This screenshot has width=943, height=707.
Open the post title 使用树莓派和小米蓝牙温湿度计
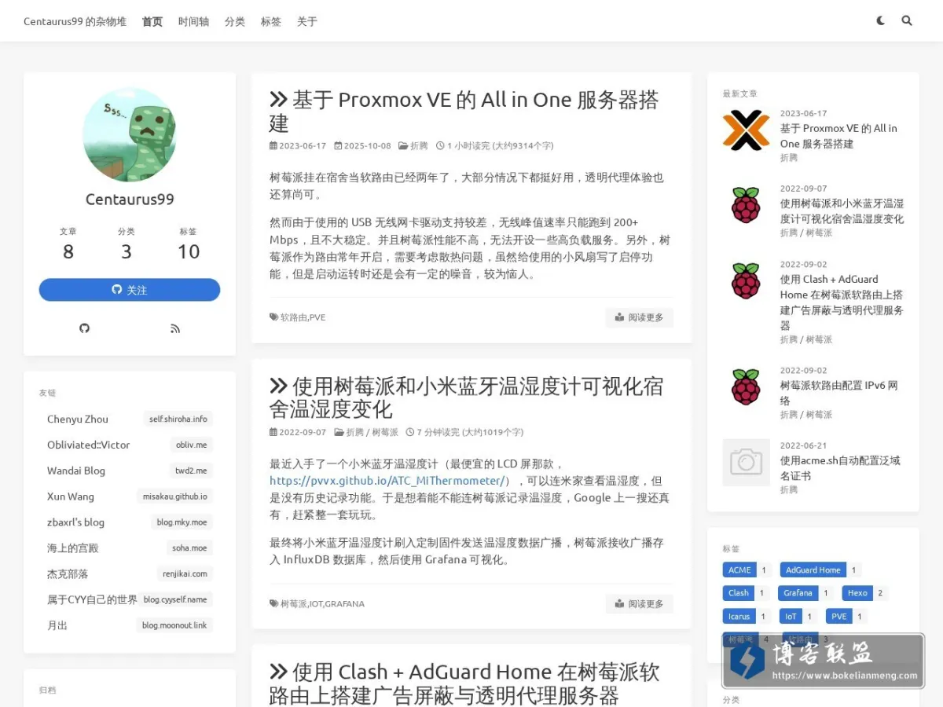coord(466,397)
